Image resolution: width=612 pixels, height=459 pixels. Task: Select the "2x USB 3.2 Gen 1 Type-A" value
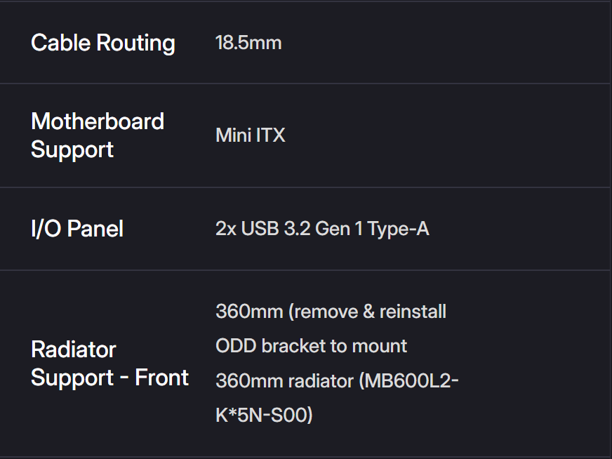coord(322,229)
